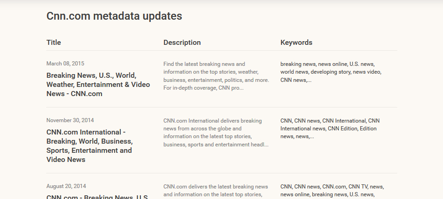Select the November 30, 2014 date

tap(70, 120)
